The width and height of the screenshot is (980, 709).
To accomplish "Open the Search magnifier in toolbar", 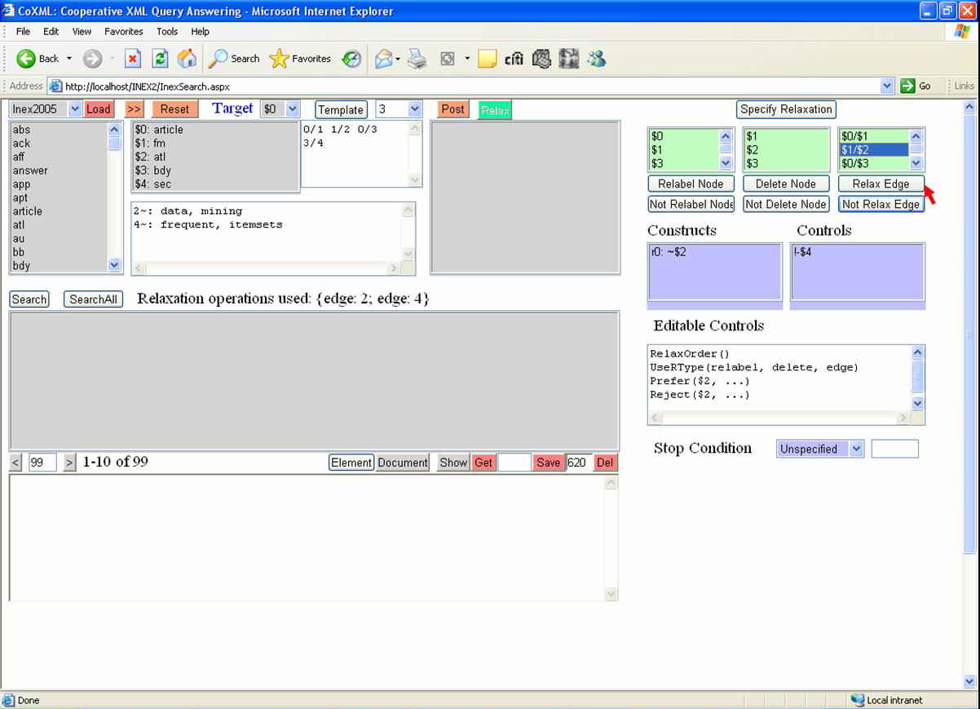I will 234,59.
